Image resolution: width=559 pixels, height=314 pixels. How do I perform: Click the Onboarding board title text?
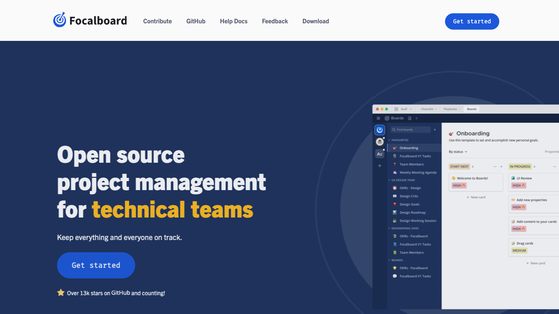tap(473, 134)
